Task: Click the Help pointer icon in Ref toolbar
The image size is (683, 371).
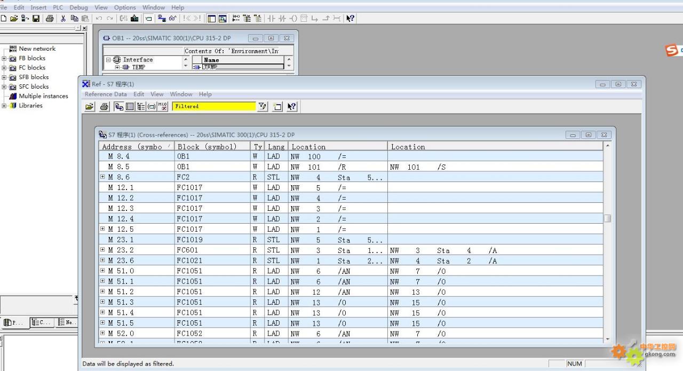Action: tap(291, 106)
